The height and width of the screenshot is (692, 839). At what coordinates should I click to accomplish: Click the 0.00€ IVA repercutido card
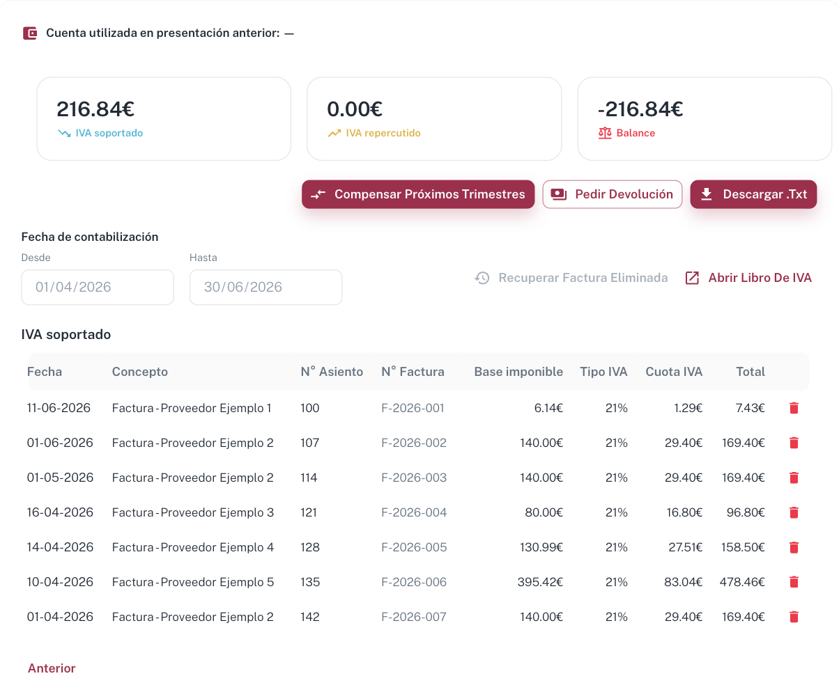pos(434,119)
